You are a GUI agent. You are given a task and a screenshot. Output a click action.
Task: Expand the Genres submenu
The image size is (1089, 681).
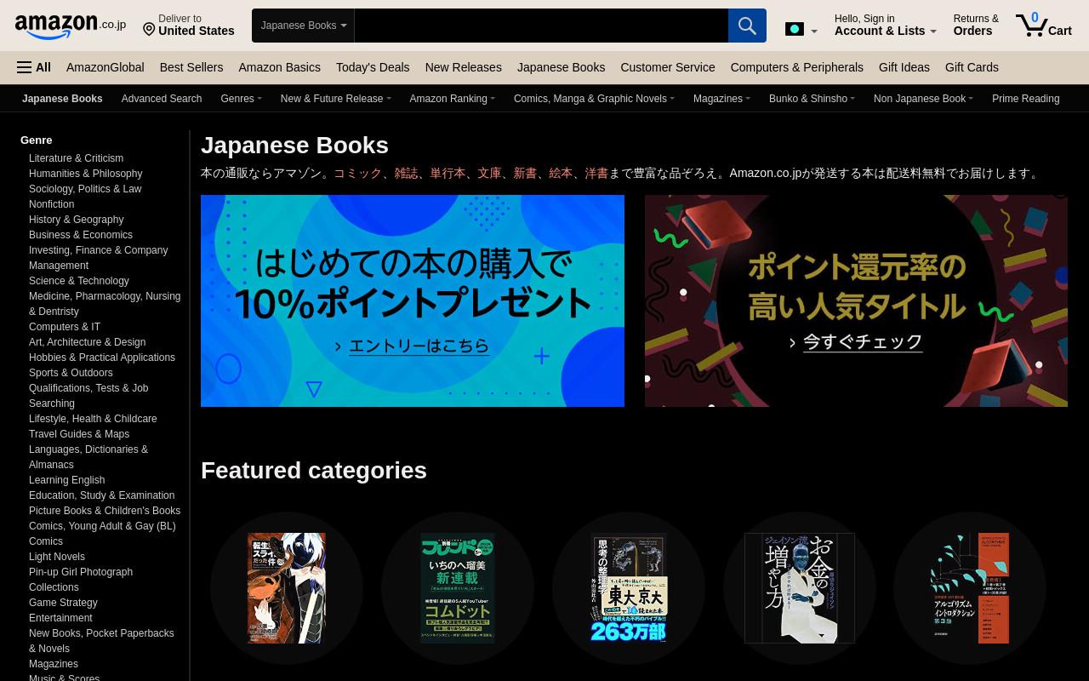(x=241, y=99)
